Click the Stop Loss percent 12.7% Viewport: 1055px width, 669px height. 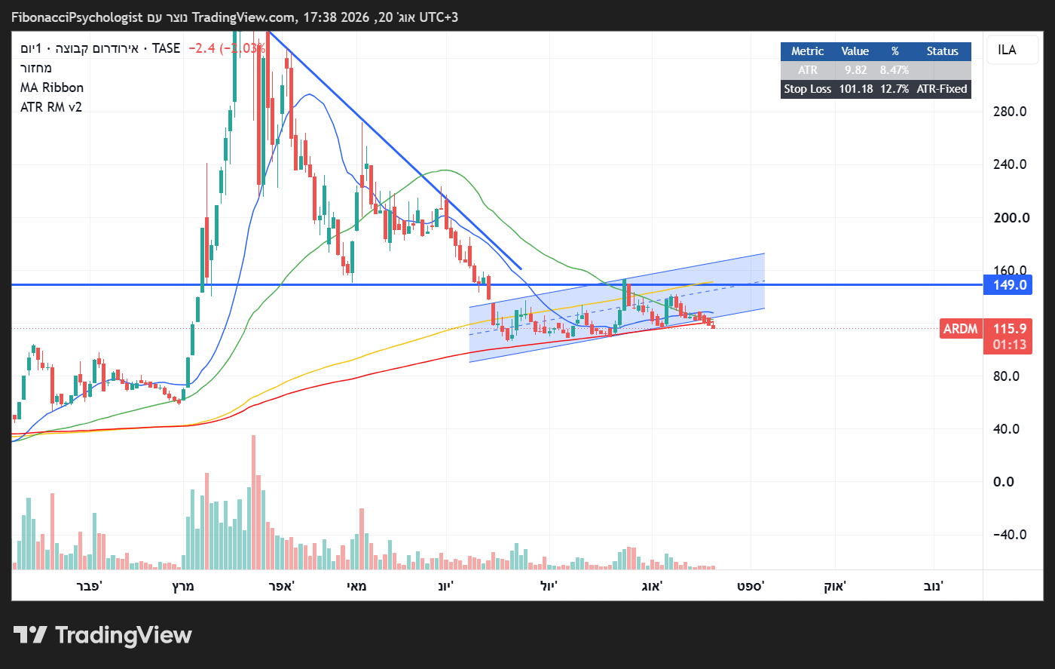[895, 89]
